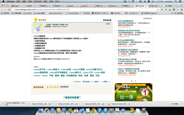Click the Chrome icon in the Dock
The width and height of the screenshot is (184, 115).
(94, 110)
